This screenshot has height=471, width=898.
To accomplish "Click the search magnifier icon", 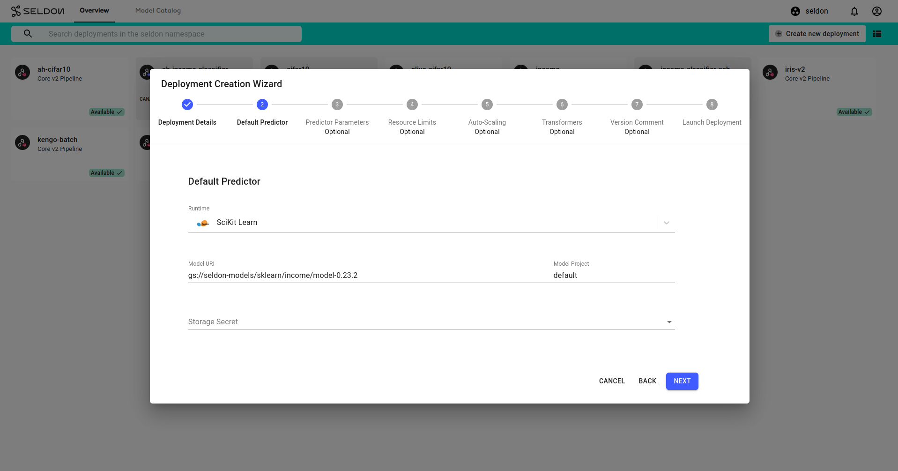I will coord(28,34).
